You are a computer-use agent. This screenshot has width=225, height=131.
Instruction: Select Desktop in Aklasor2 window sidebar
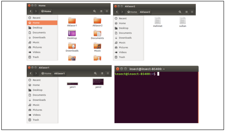pyautogui.click(x=128, y=28)
